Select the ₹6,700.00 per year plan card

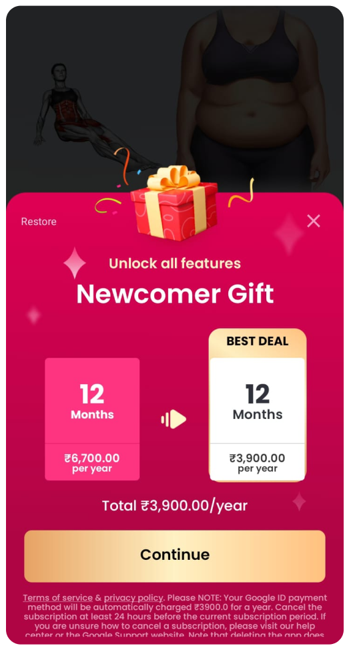(x=92, y=419)
